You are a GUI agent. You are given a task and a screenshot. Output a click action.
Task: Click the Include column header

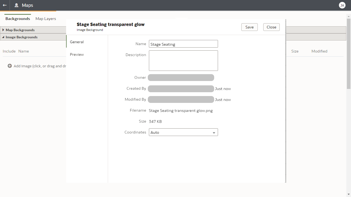[x=9, y=51]
